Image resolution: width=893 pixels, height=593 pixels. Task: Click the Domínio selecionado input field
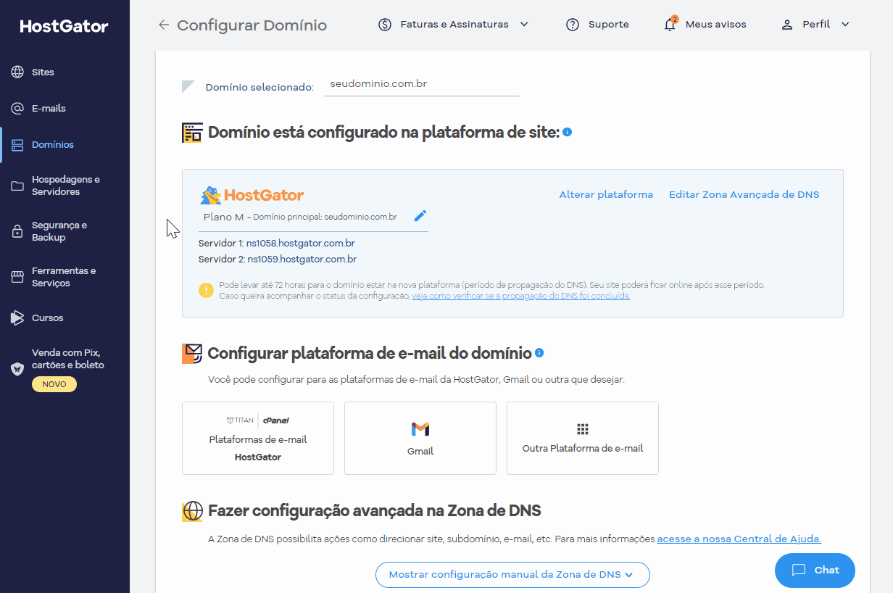click(x=422, y=84)
